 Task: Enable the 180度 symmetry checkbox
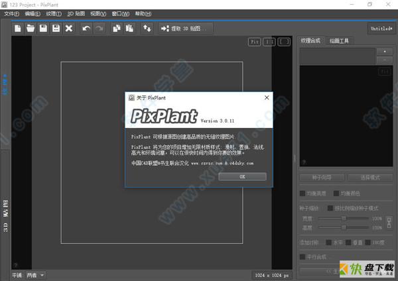367,243
